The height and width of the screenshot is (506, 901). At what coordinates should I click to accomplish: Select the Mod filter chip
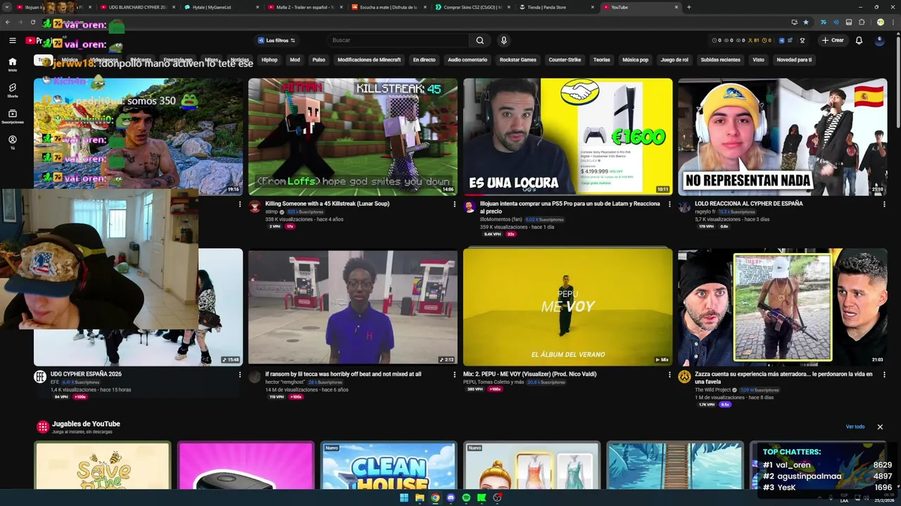tap(295, 60)
